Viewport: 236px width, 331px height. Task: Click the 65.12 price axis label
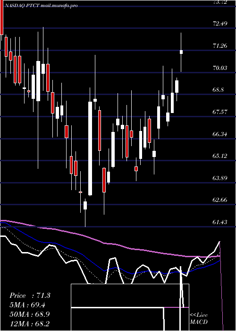pos(220,156)
